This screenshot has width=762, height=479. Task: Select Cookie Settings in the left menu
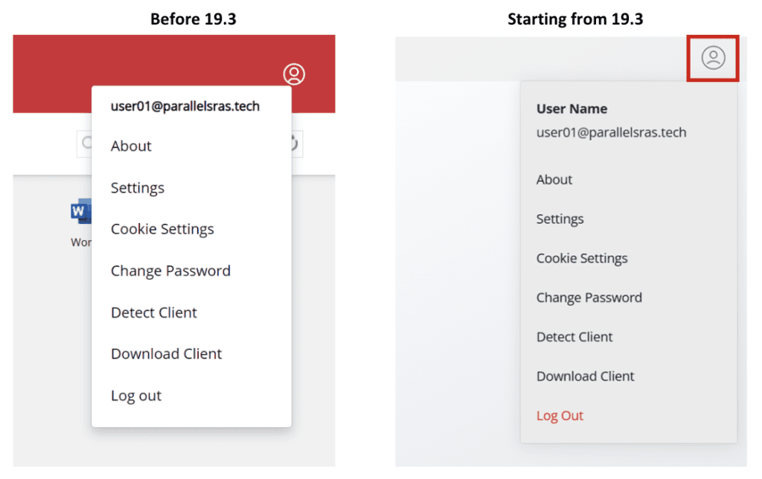coord(162,229)
